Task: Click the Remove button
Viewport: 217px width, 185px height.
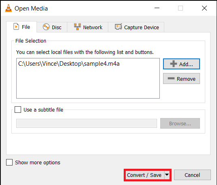Action: click(181, 79)
